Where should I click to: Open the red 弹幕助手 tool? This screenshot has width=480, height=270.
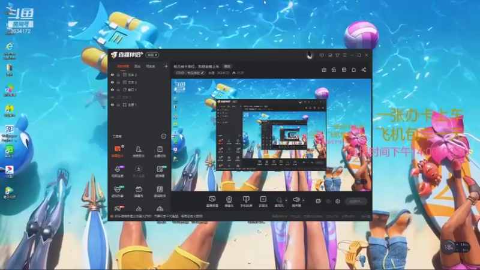click(118, 151)
